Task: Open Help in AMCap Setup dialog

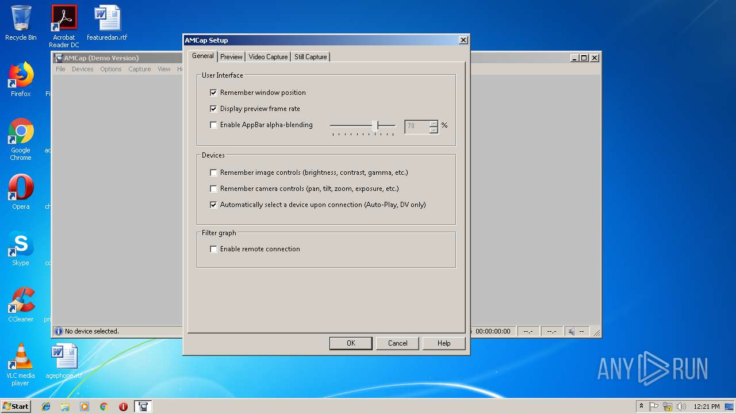Action: tap(444, 343)
